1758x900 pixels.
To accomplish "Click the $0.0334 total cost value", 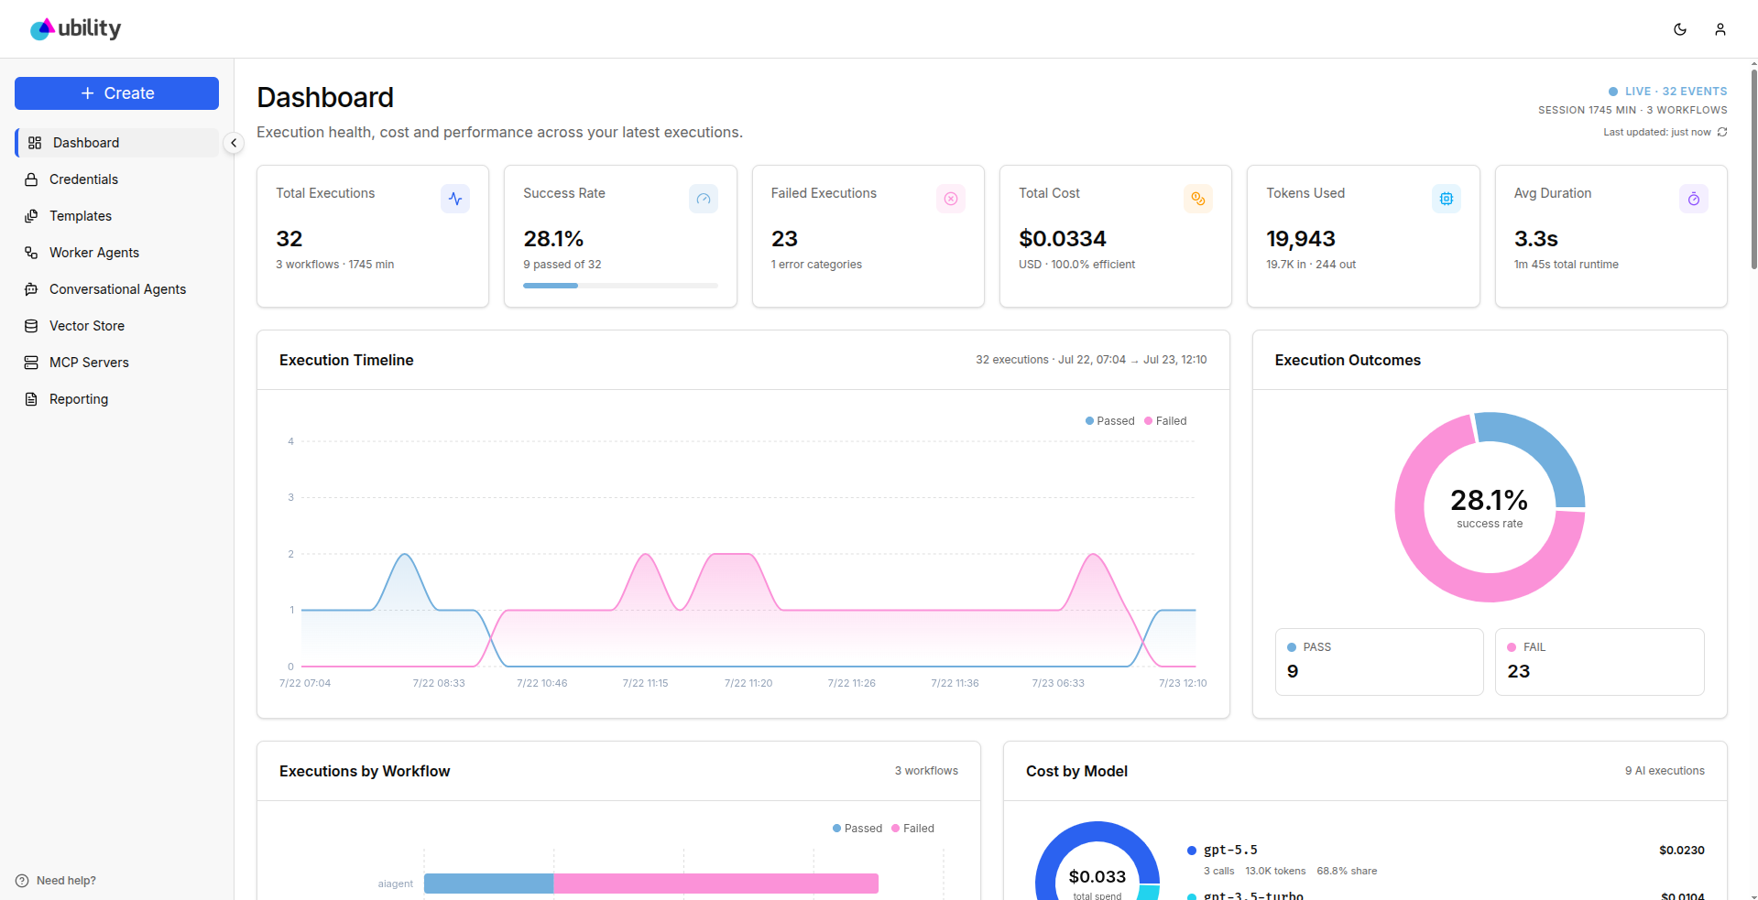I will [1063, 239].
